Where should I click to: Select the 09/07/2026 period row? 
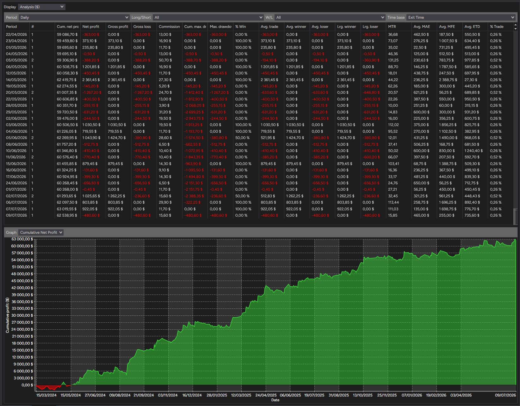[259, 215]
